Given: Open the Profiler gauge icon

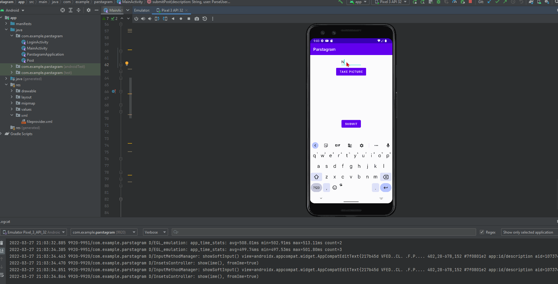Looking at the screenshot, I should point(454,2).
